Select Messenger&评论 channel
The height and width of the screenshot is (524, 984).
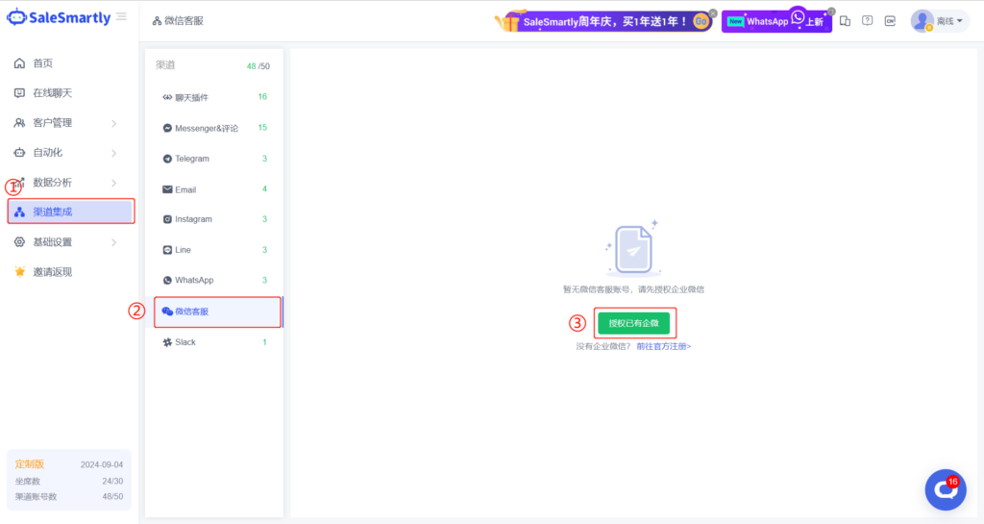pyautogui.click(x=214, y=128)
